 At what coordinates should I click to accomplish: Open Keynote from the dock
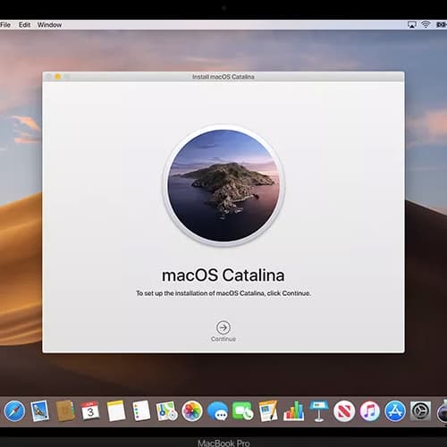[x=319, y=411]
